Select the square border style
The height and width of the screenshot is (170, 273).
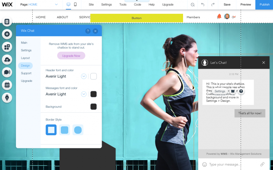pyautogui.click(x=51, y=130)
